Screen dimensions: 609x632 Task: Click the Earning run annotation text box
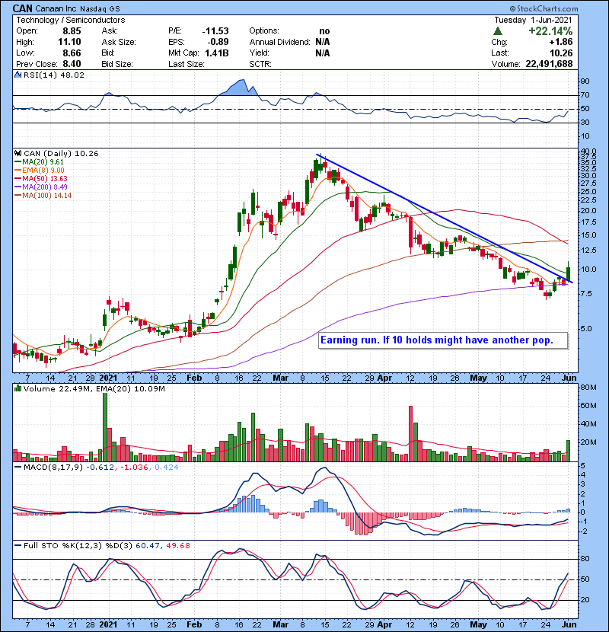coord(443,340)
